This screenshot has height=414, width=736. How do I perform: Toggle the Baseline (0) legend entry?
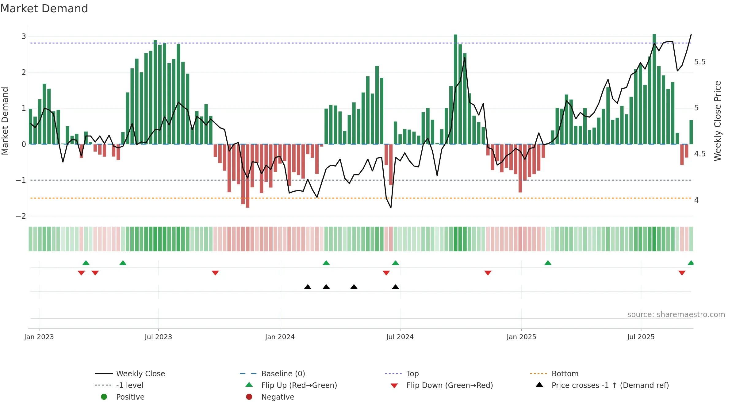click(x=283, y=374)
